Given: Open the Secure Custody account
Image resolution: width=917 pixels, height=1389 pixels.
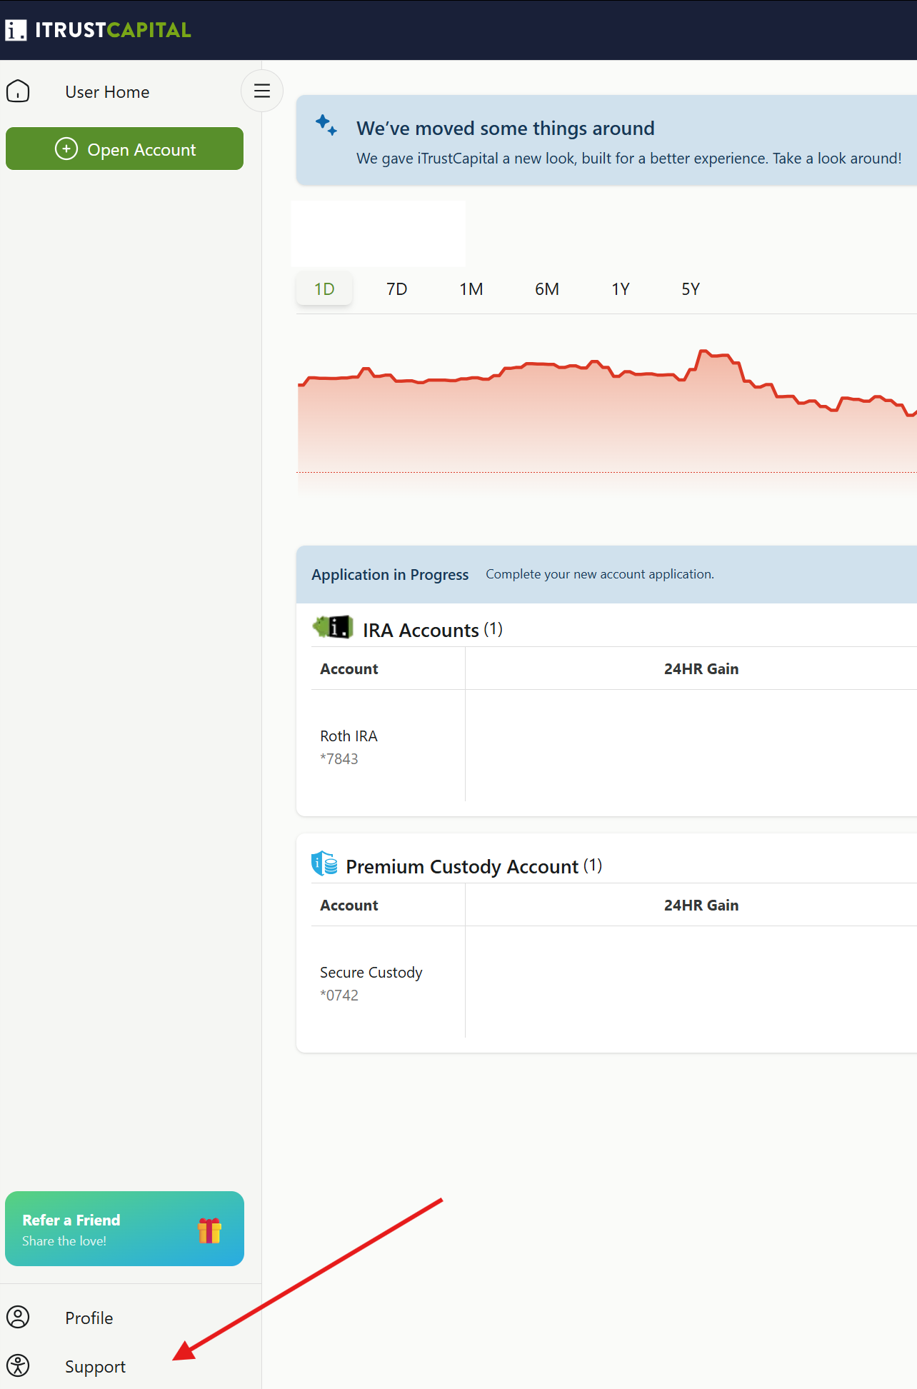Looking at the screenshot, I should 371,973.
